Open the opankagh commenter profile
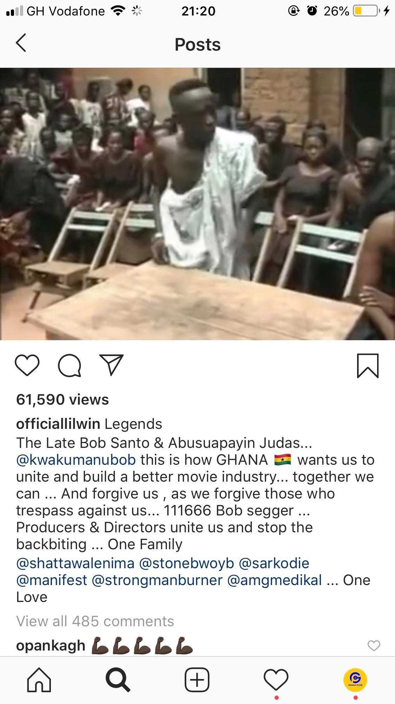 click(x=51, y=646)
